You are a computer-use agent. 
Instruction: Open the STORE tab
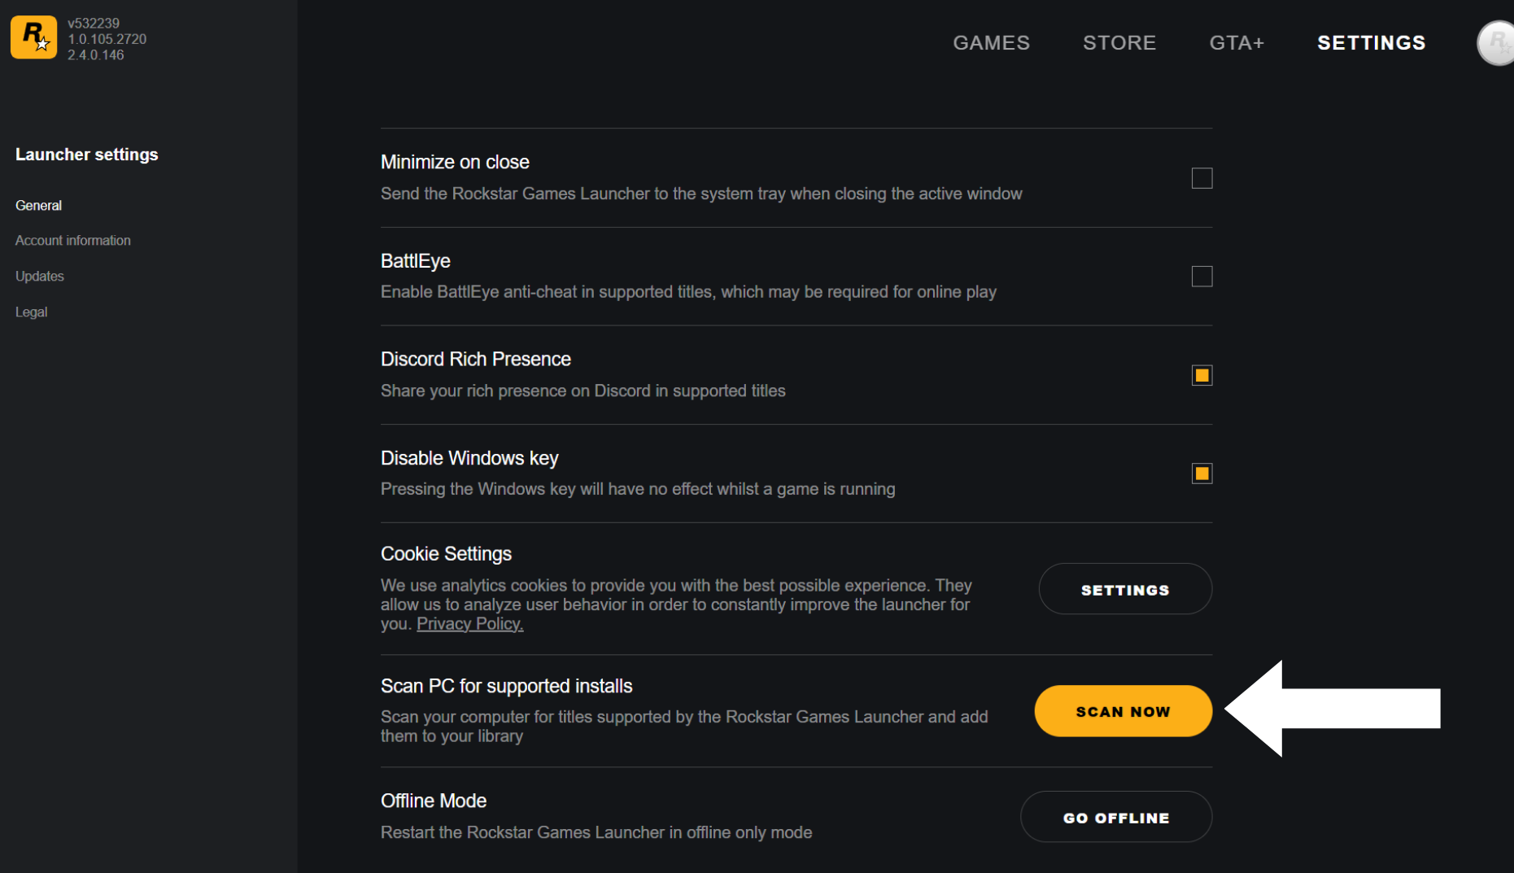tap(1119, 43)
